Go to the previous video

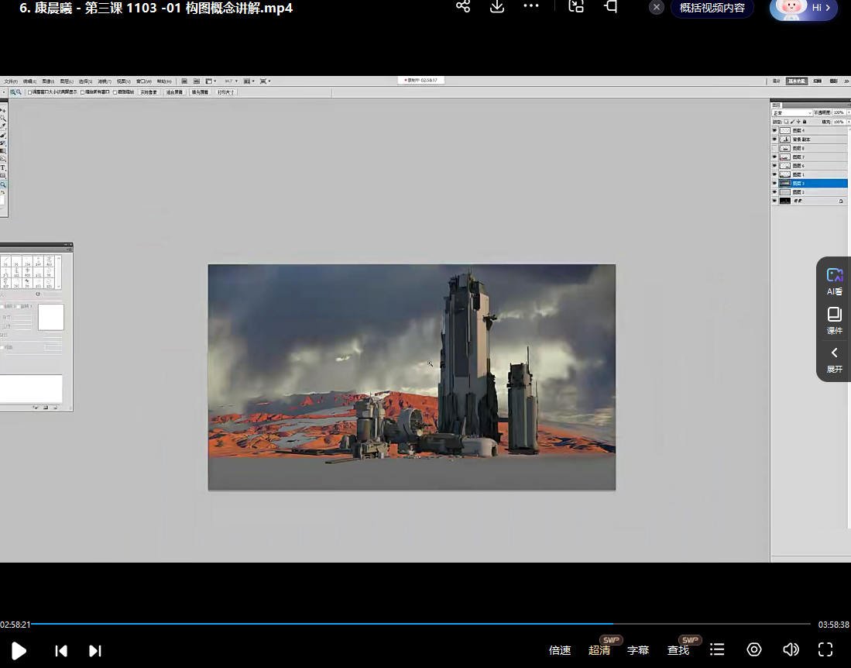click(61, 651)
